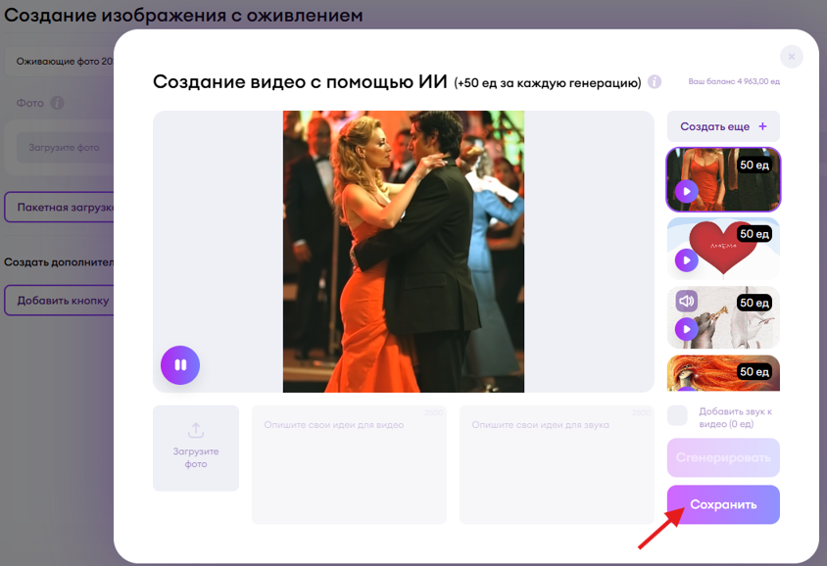
Task: Click the Создать еще plus button
Action: pos(723,126)
